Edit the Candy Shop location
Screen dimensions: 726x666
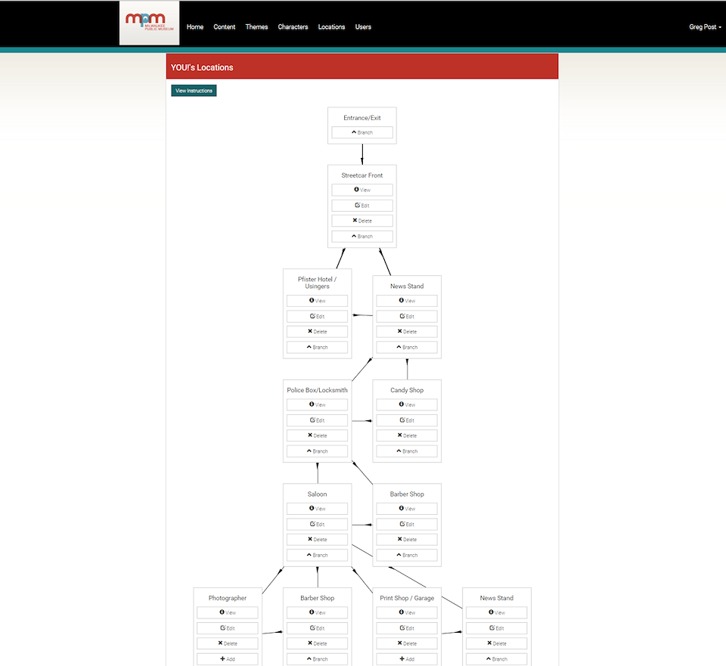tap(407, 420)
